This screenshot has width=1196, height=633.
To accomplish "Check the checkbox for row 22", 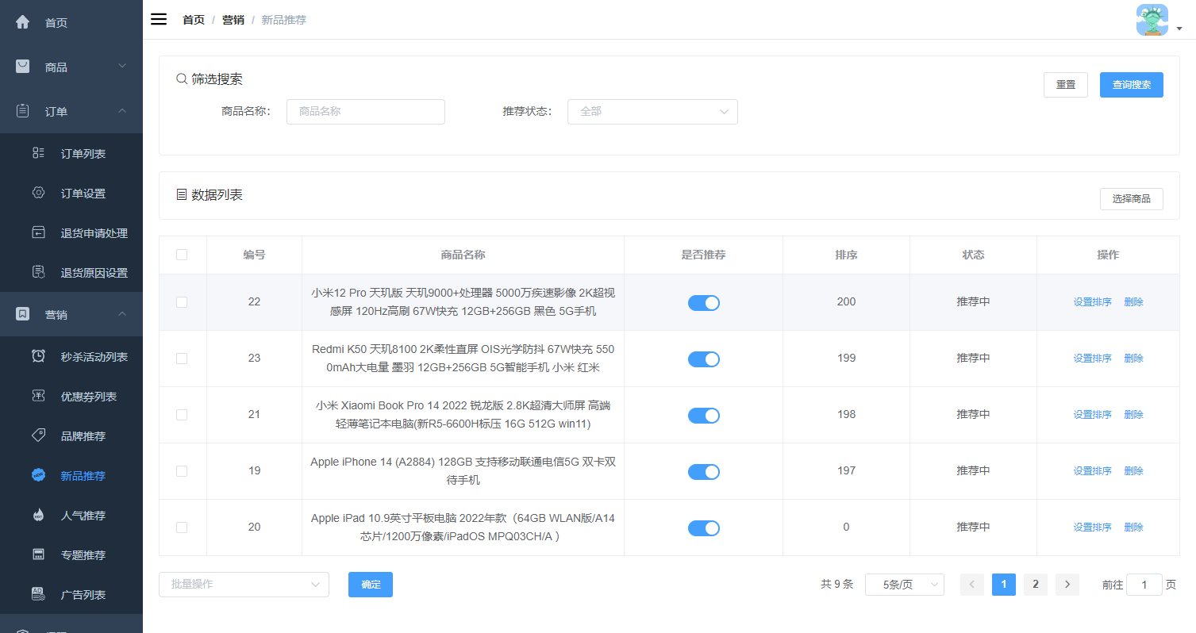I will point(182,302).
